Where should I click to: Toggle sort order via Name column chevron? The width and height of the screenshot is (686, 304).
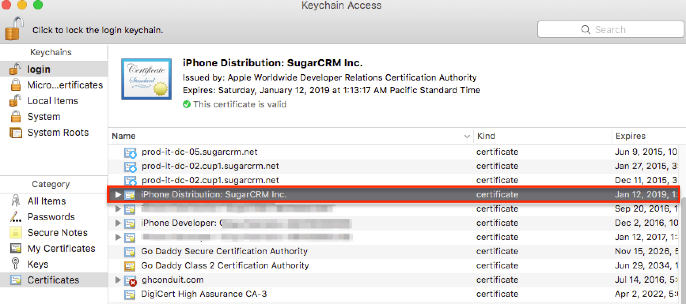click(x=467, y=136)
